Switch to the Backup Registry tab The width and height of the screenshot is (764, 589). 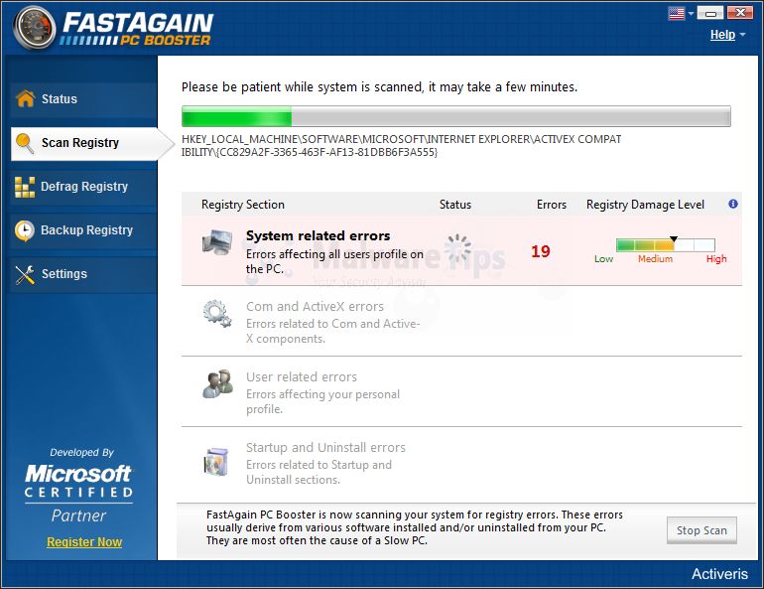pos(82,230)
